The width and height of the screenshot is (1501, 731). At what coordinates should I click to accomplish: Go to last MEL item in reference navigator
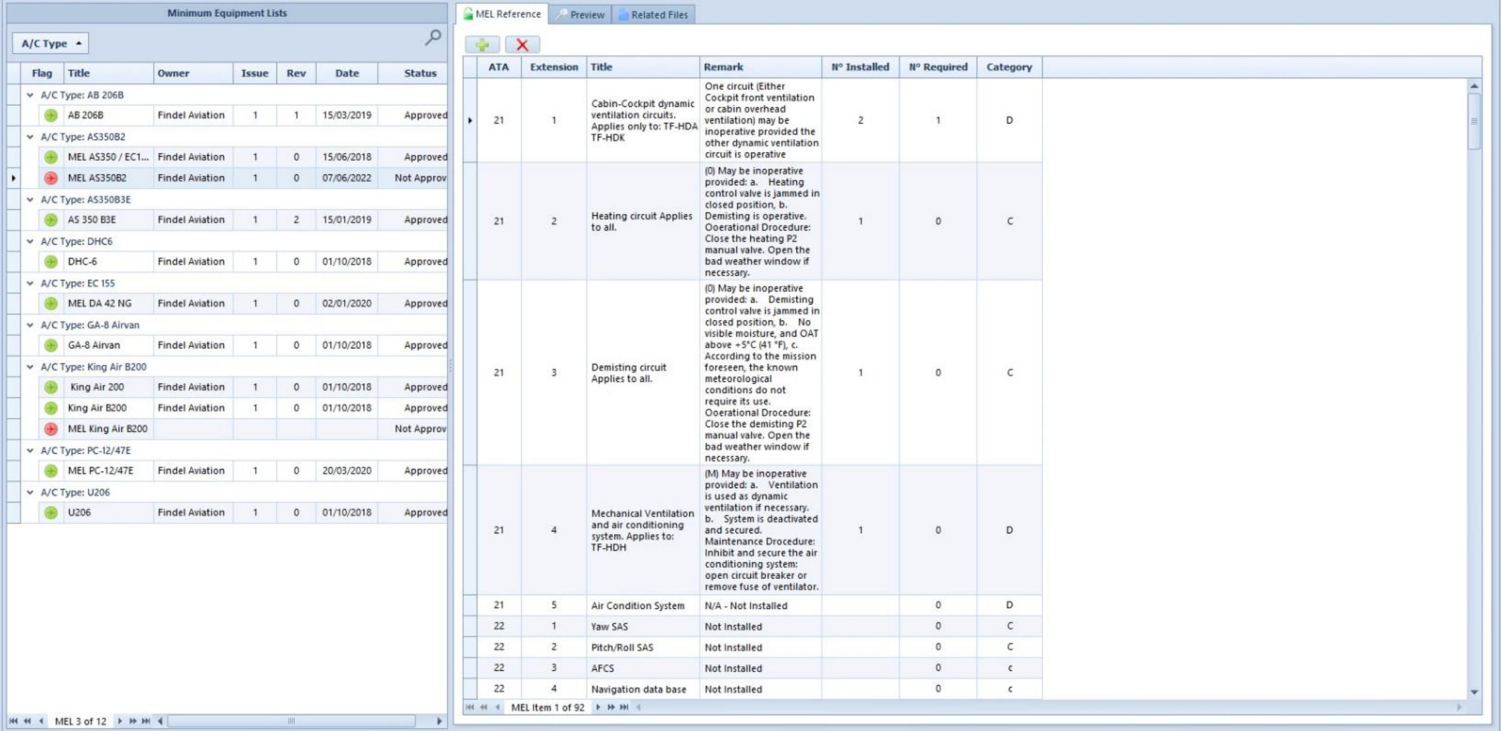tap(624, 707)
